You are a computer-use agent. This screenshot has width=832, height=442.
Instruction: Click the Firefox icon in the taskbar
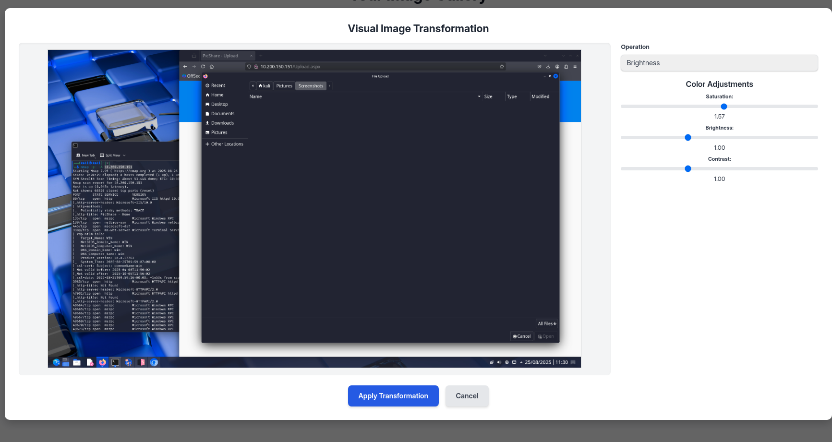102,362
